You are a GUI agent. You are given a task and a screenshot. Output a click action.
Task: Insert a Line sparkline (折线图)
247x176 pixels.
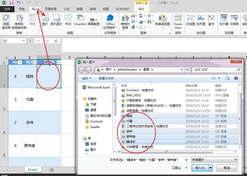[190, 20]
